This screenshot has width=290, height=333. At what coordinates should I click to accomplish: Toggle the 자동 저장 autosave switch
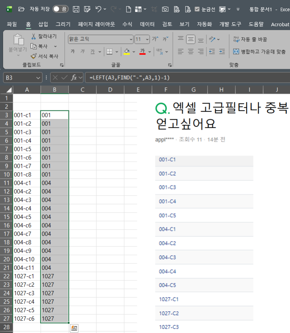tap(60, 9)
